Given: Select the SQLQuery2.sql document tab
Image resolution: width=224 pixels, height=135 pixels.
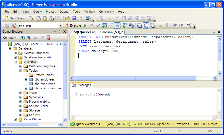Looking at the screenshot, I should (99, 32).
